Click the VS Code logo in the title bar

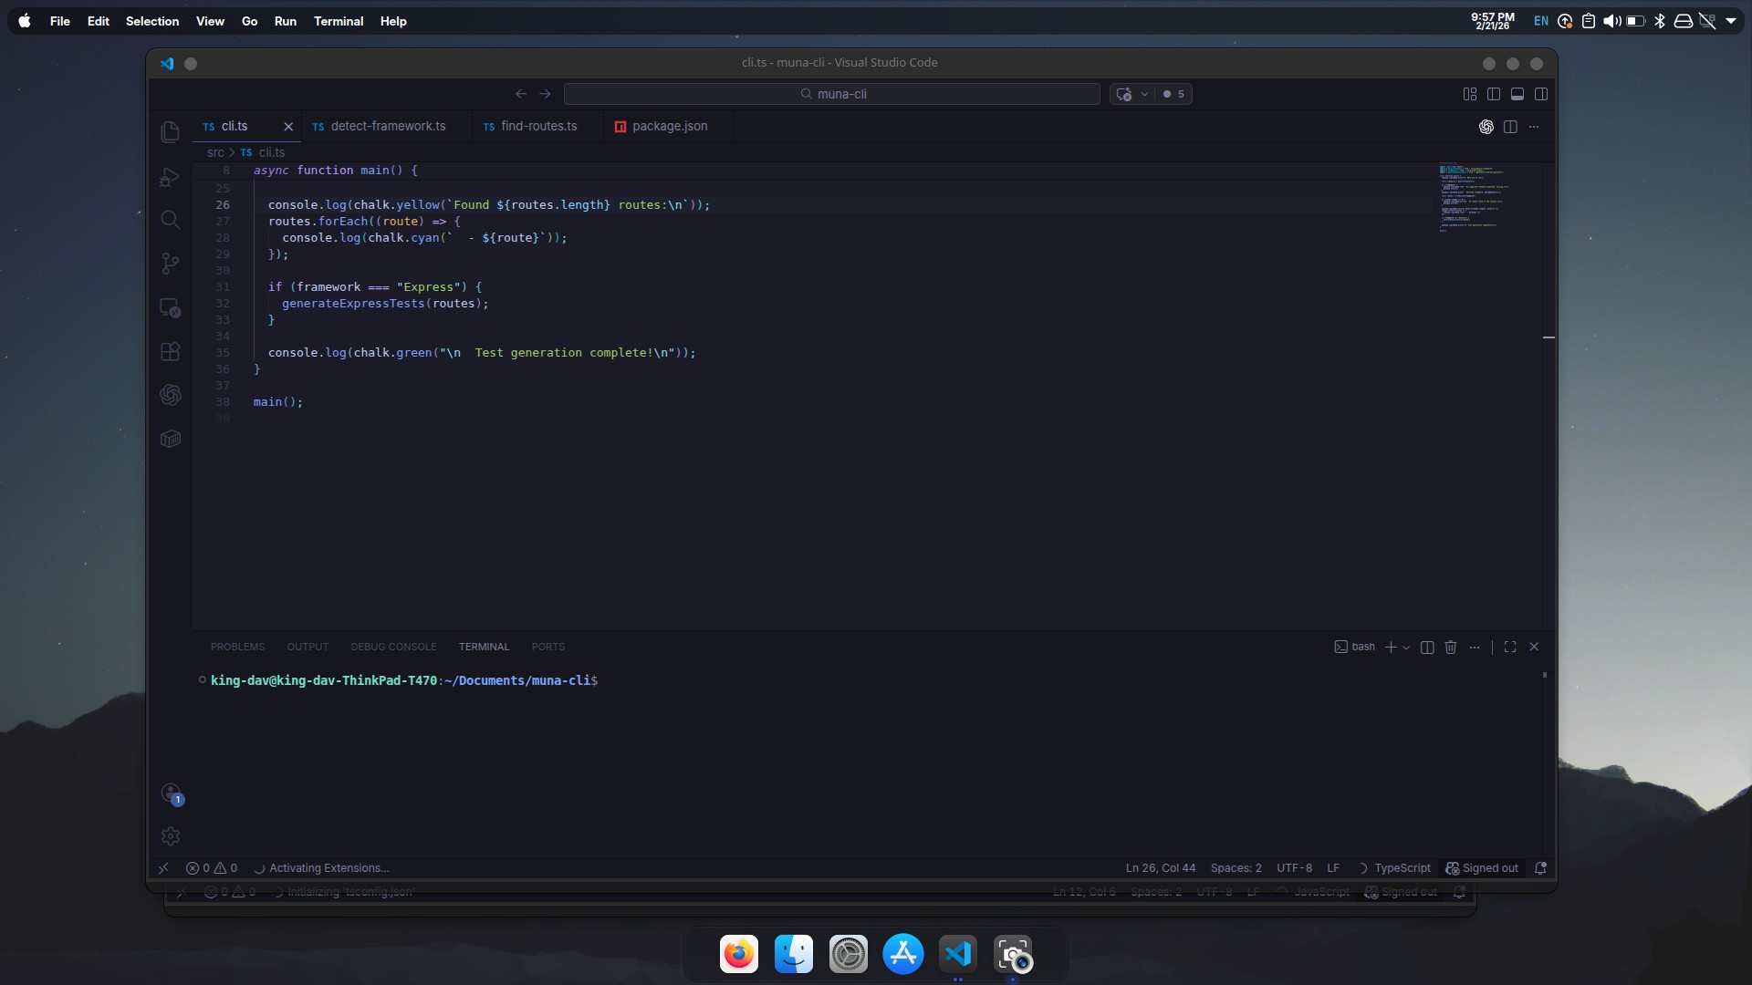[167, 64]
